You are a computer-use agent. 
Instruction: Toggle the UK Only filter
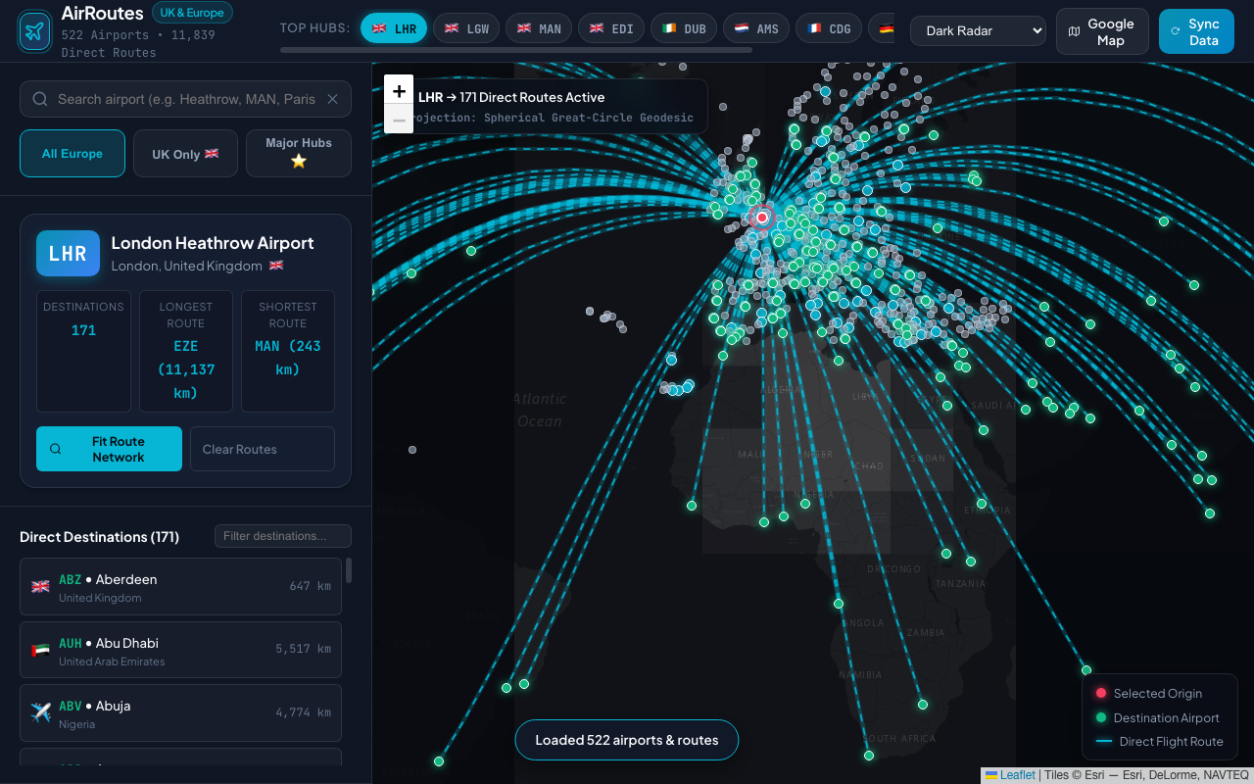click(185, 154)
